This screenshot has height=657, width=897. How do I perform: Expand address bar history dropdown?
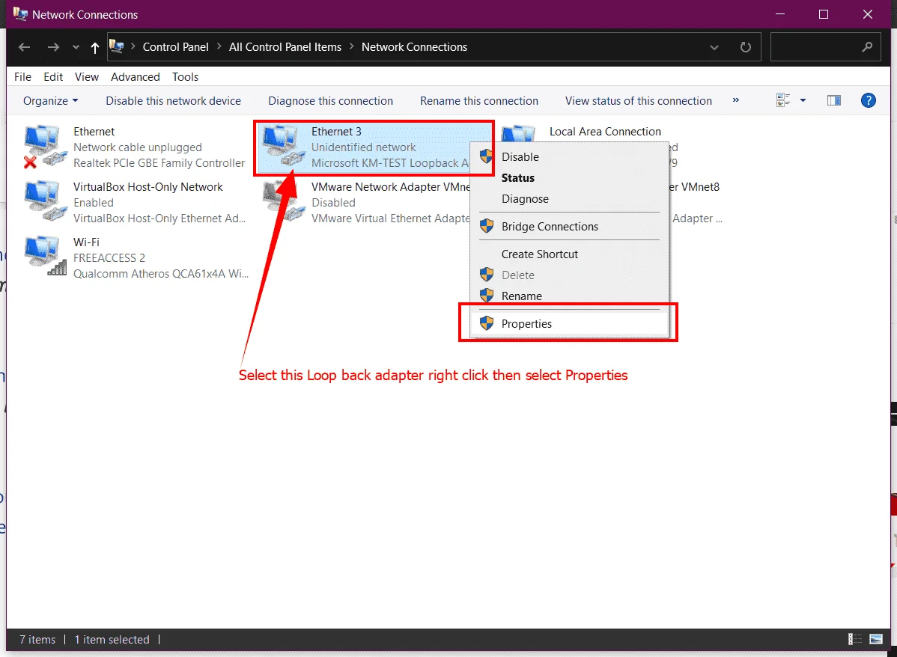point(714,47)
